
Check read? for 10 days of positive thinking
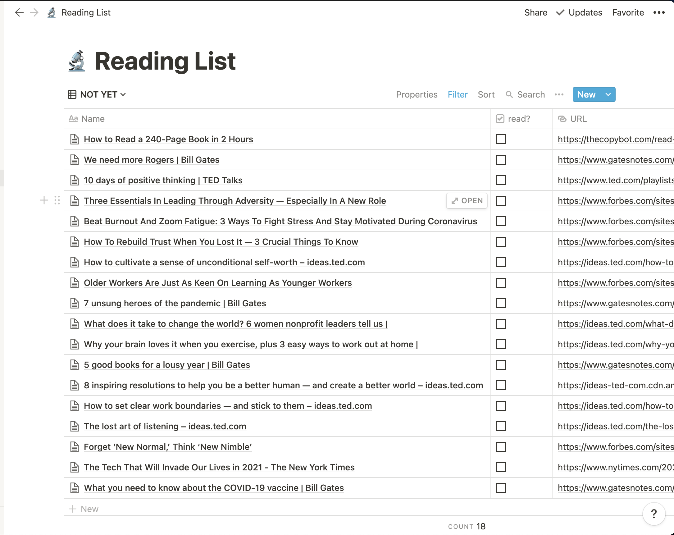(500, 180)
